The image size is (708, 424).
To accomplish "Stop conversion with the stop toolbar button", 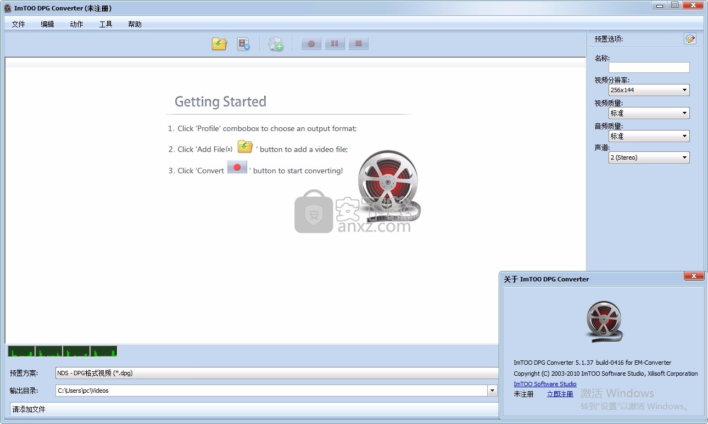I will (358, 43).
